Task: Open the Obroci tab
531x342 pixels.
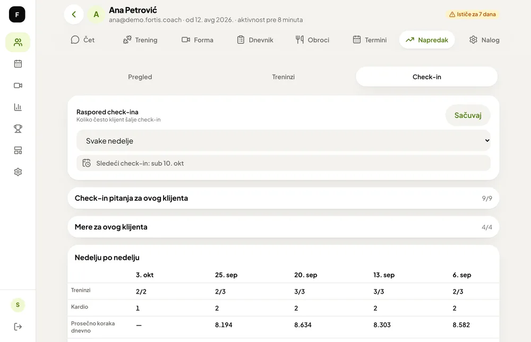Action: (x=312, y=40)
